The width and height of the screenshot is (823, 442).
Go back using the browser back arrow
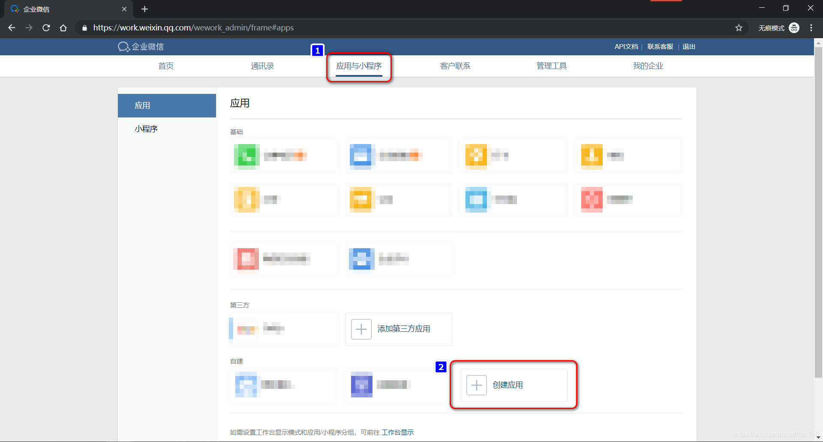(12, 28)
